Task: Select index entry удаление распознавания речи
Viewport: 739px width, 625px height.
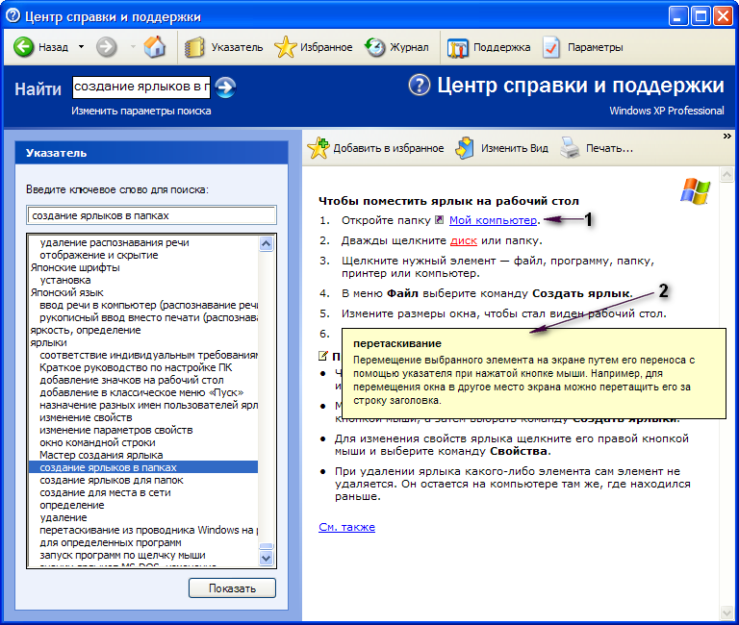Action: coord(115,242)
